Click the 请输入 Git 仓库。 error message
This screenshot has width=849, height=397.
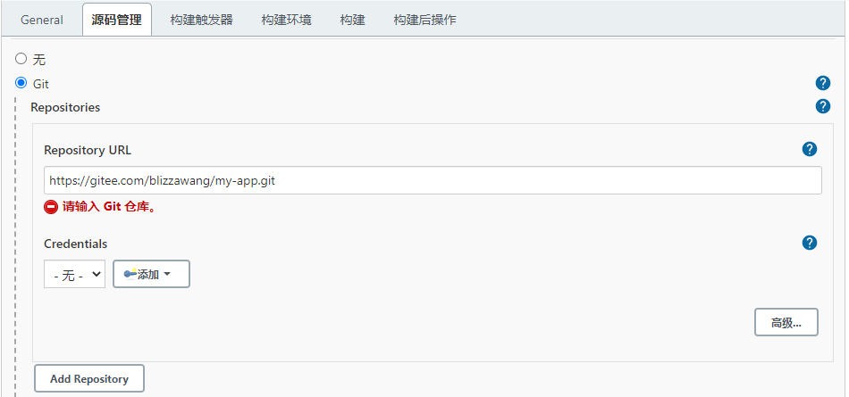click(x=110, y=207)
